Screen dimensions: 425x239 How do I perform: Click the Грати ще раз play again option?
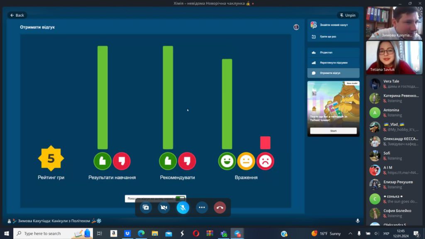(333, 37)
